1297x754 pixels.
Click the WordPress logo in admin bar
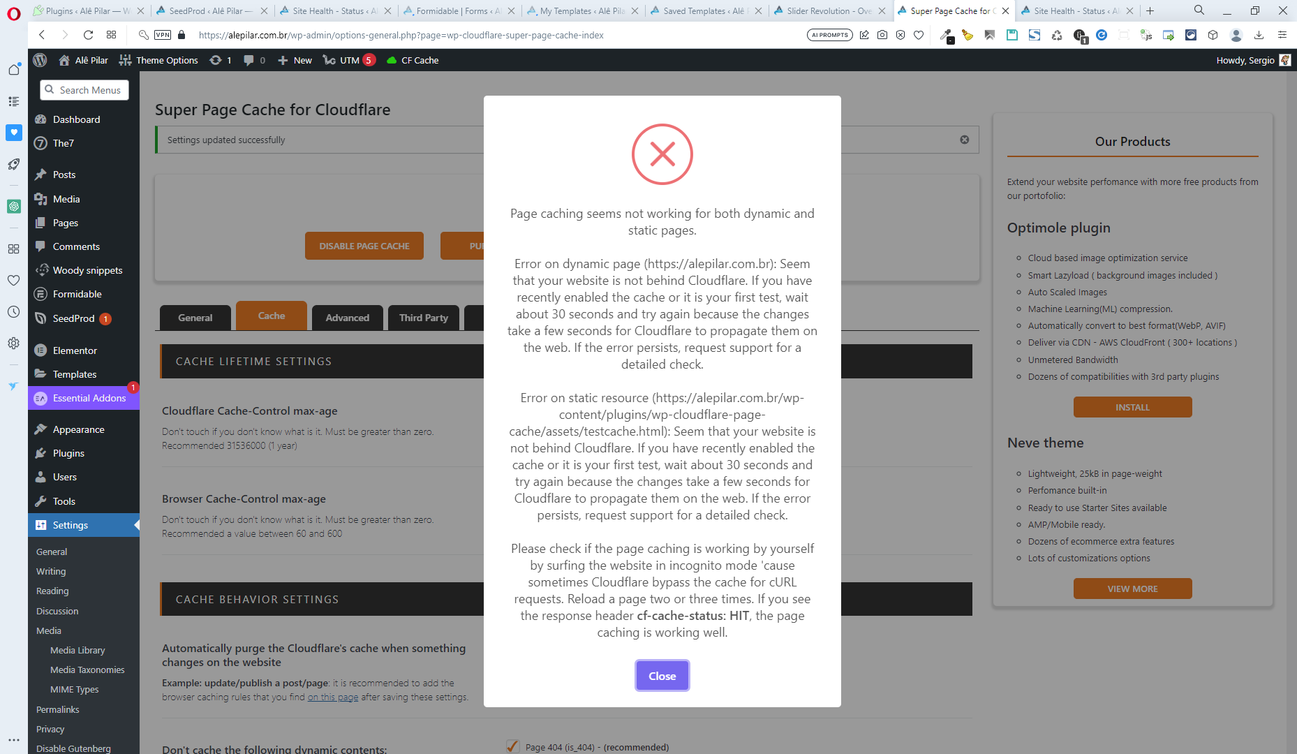[x=40, y=60]
